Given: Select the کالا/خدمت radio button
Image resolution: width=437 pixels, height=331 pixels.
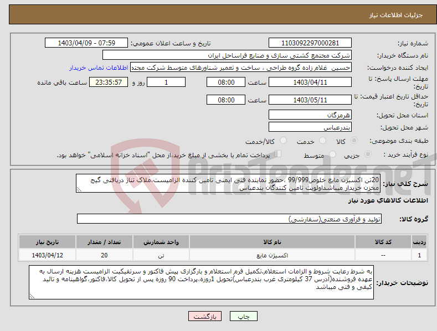Looking at the screenshot, I should pos(283,141).
